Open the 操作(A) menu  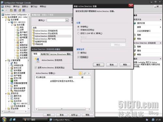pyautogui.click(x=16, y=7)
